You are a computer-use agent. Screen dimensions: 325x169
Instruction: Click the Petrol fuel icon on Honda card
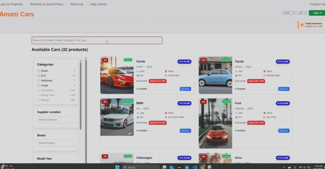[x=166, y=71]
